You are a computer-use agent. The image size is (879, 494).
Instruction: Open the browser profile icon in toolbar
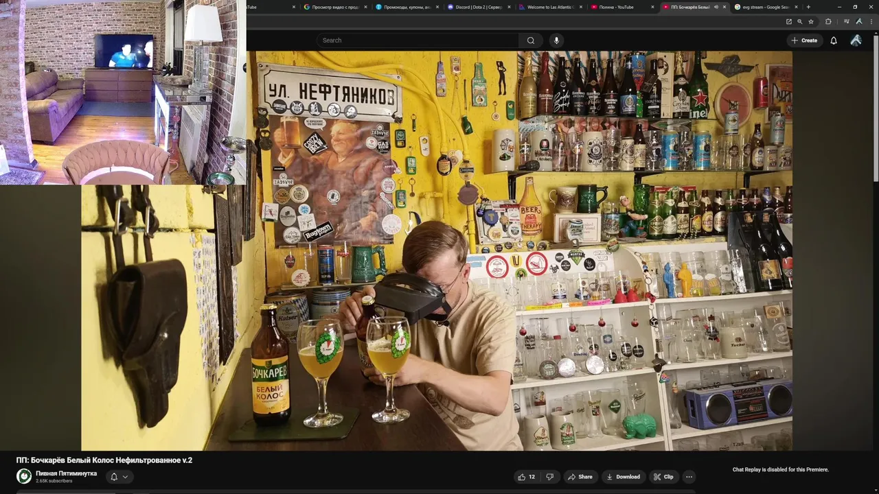[x=858, y=21]
